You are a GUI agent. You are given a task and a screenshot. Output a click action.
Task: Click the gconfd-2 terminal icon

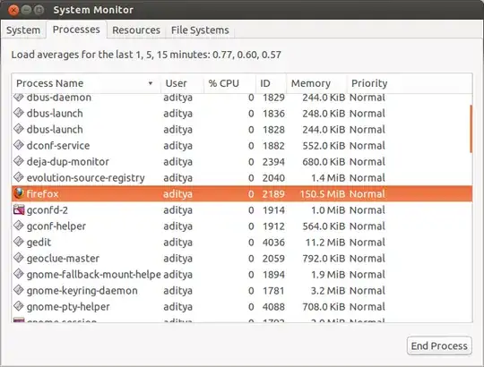click(x=19, y=209)
